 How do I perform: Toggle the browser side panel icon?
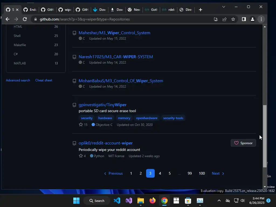[x=244, y=19]
